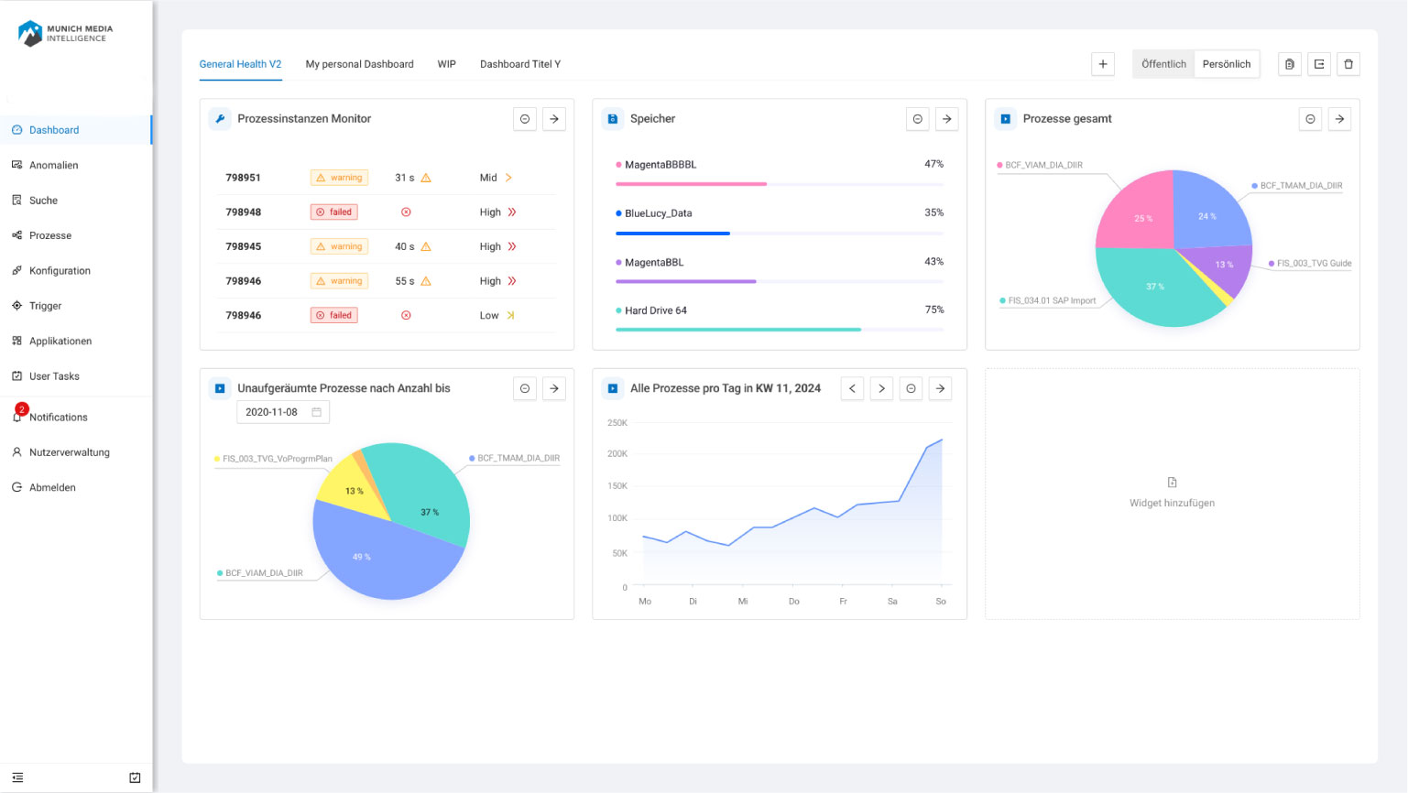Open Prozessinstanzen Monitor with arrow icon
Screen dimensions: 1408x793
pos(554,119)
